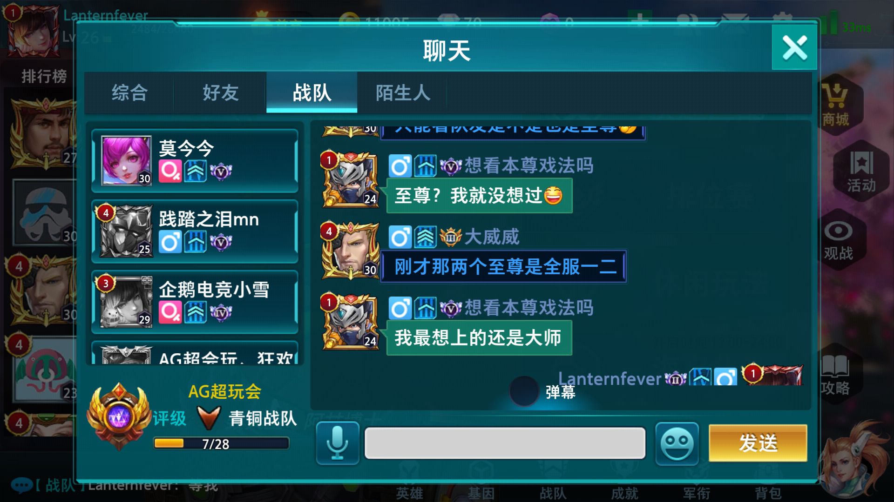This screenshot has width=894, height=502.
Task: Select member 企鹅电竞小雪 from list
Action: tap(195, 302)
